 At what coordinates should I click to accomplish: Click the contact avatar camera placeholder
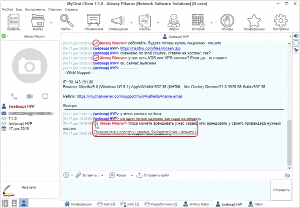click(x=29, y=66)
